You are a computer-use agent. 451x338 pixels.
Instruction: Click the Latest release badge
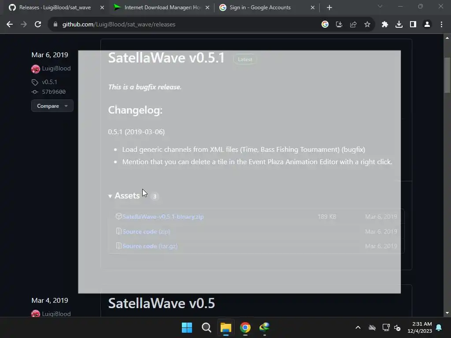point(245,59)
